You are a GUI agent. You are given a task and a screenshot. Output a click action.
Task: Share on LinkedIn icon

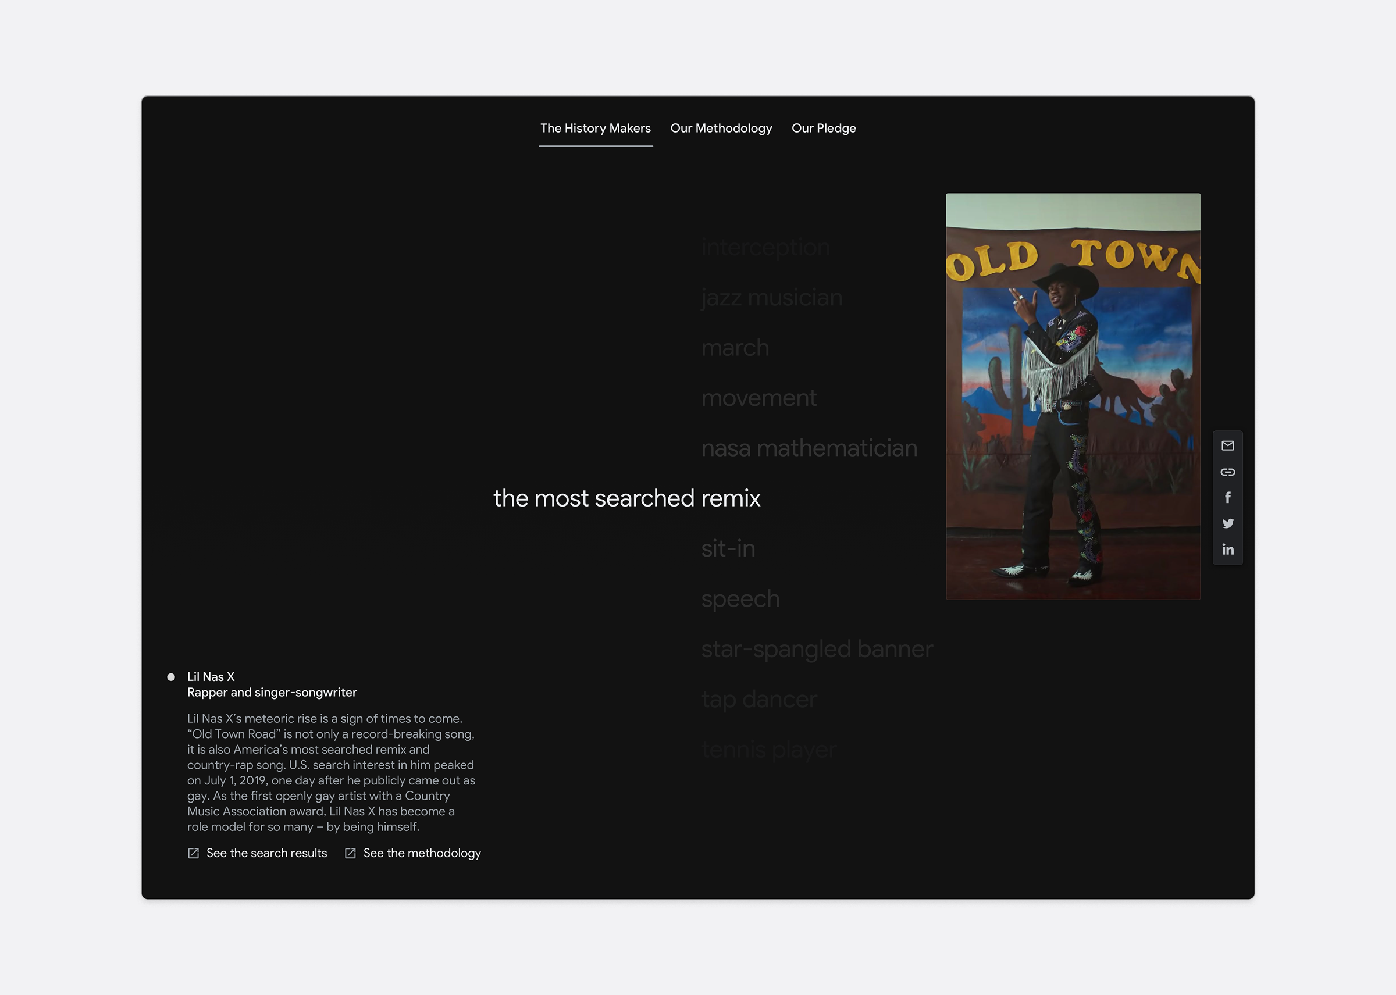pos(1227,550)
